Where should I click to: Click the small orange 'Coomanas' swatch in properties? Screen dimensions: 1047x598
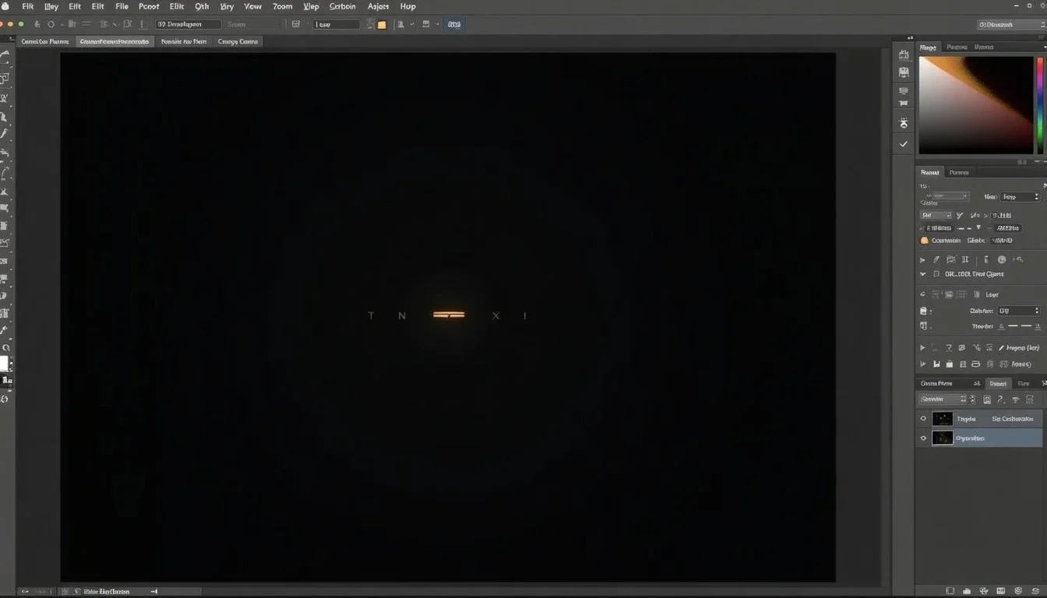click(x=925, y=241)
